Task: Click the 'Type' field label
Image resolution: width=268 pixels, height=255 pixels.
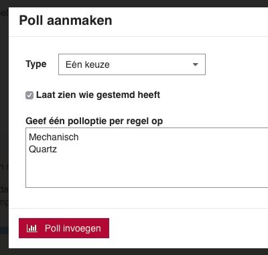Action: [x=36, y=64]
